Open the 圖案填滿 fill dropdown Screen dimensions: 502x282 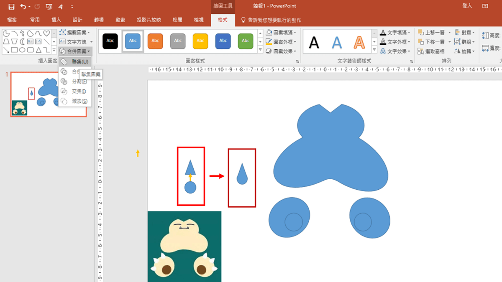click(281, 32)
